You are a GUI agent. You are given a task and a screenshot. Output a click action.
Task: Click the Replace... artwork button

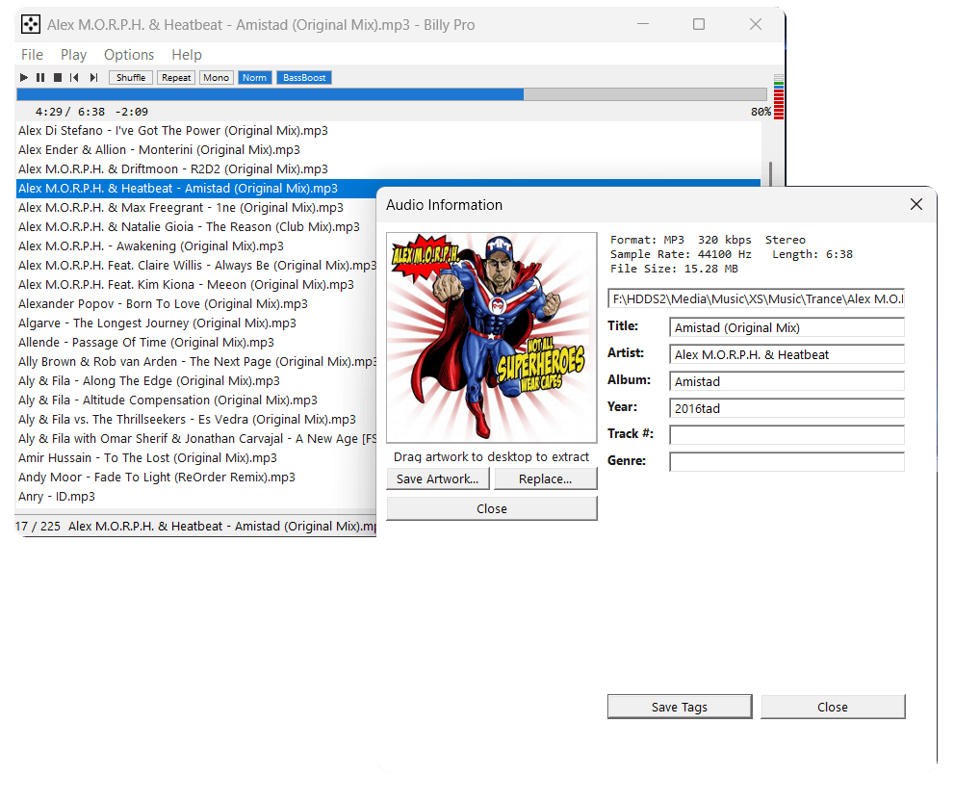pos(545,478)
